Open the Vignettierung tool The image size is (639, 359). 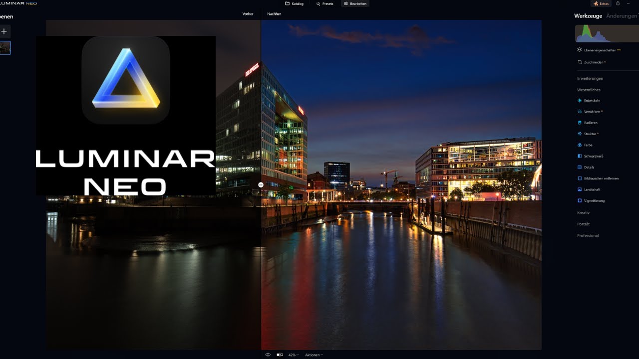[x=591, y=200]
